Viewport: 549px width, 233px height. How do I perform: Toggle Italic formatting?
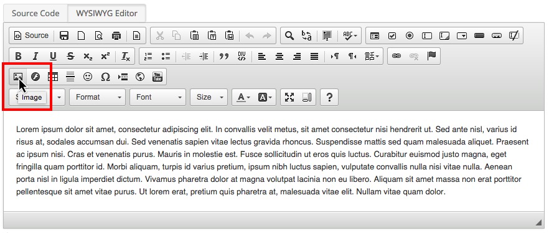tap(35, 56)
